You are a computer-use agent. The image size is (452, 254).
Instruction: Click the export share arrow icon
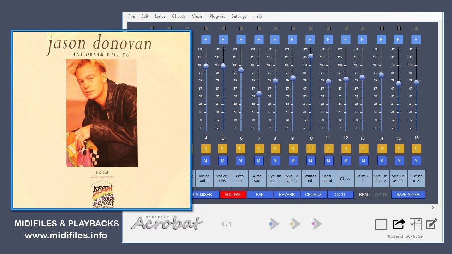[x=399, y=224]
